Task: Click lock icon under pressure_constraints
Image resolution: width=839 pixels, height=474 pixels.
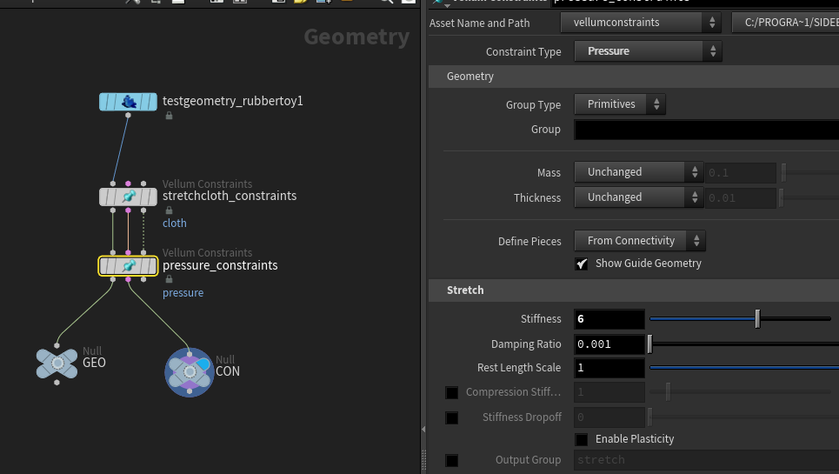Action: pos(169,279)
